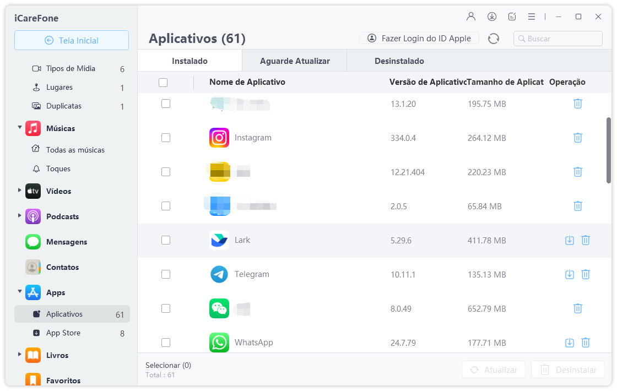617x391 pixels.
Task: Click the feedback note icon in title bar
Action: pyautogui.click(x=512, y=17)
